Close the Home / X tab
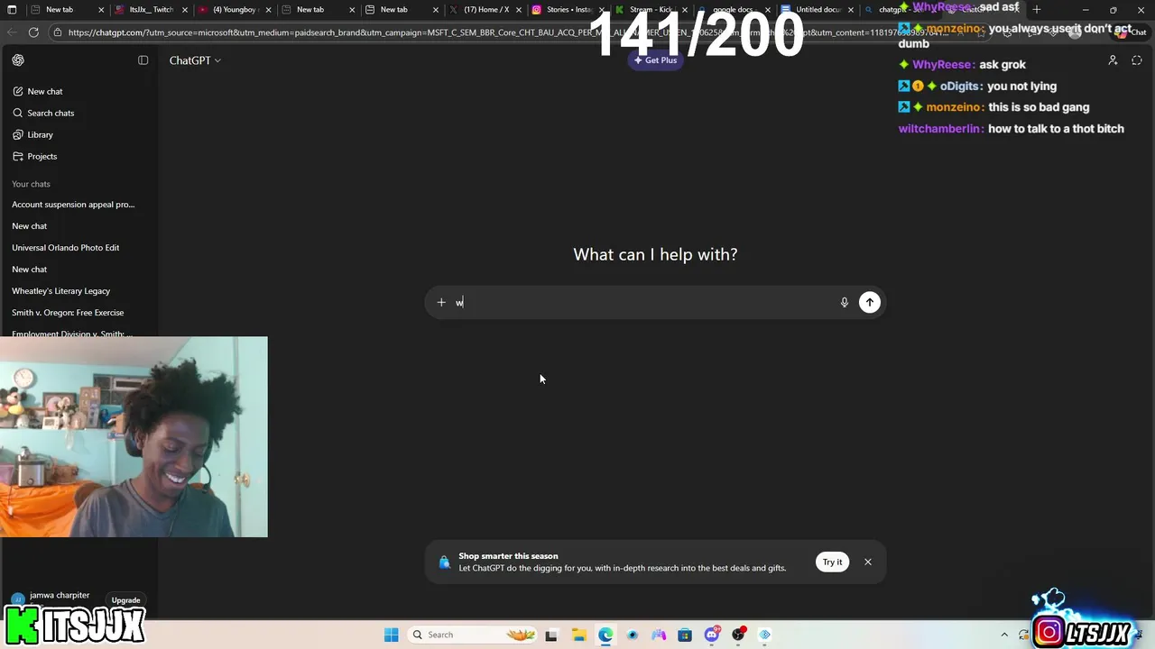The width and height of the screenshot is (1155, 649). (x=519, y=10)
